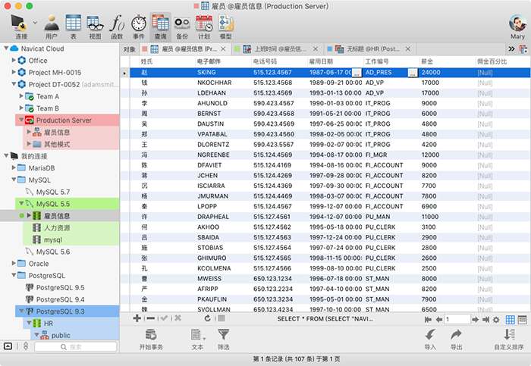Image resolution: width=531 pixels, height=366 pixels.
Task: Select PostgreSQL 9.5 connection
Action: click(x=60, y=287)
